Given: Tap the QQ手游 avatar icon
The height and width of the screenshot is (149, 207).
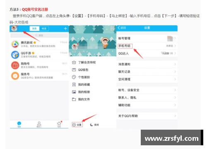Looking at the screenshot, I should 15,55.
